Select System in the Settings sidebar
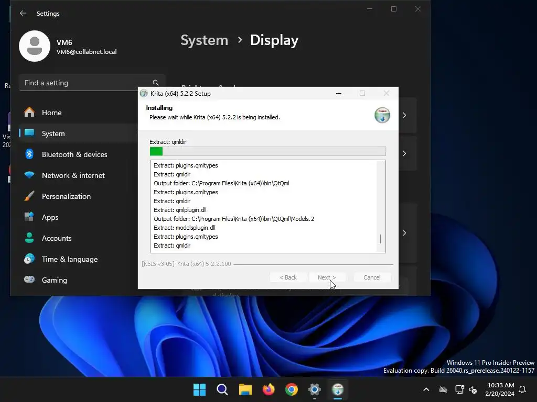The image size is (537, 402). [x=79, y=133]
